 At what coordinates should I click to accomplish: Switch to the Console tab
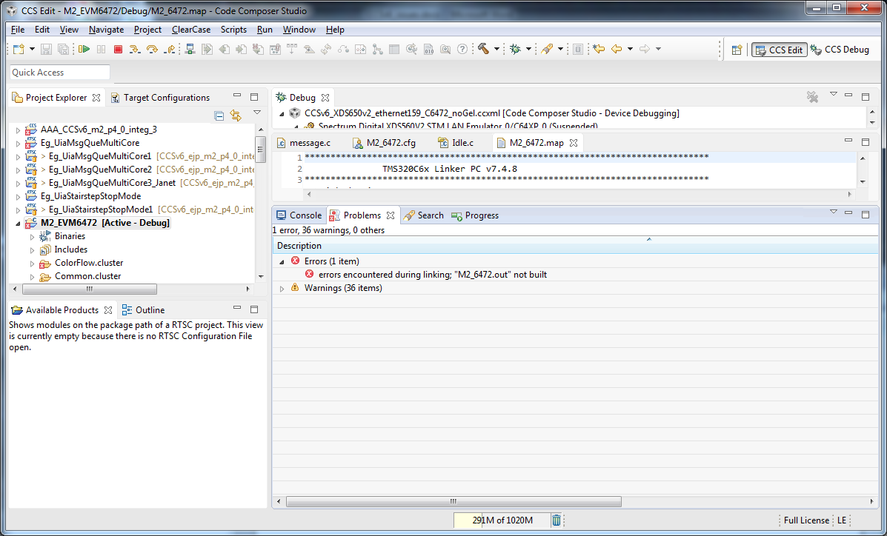299,215
